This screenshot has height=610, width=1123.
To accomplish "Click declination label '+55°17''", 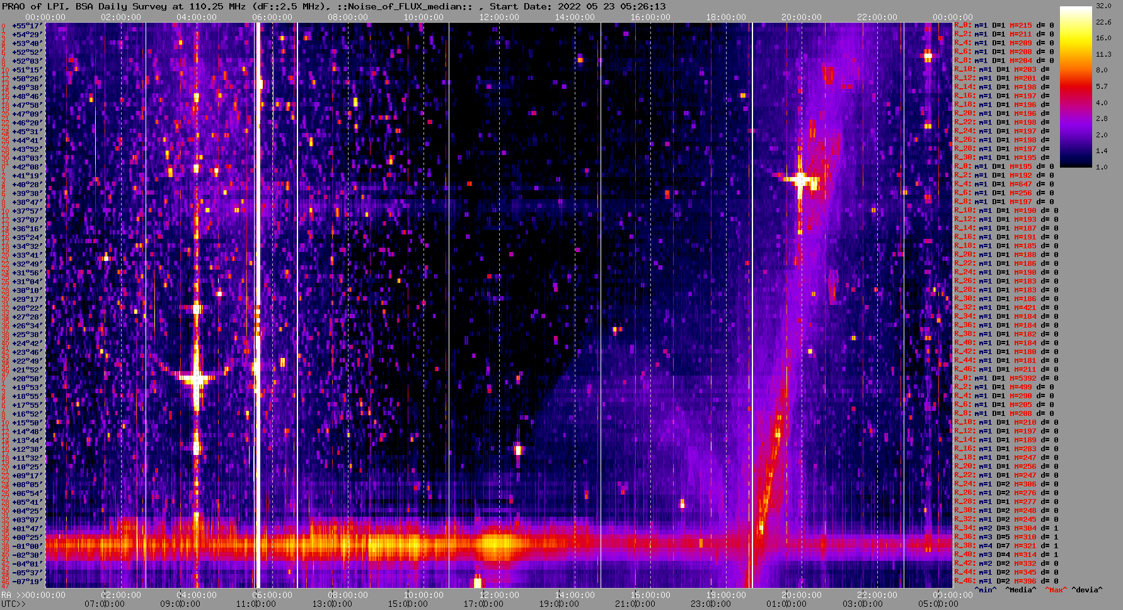I will pos(27,25).
